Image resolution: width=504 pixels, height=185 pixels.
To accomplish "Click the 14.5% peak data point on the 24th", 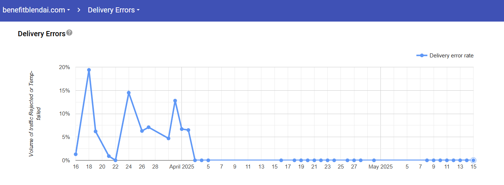I will coord(129,93).
